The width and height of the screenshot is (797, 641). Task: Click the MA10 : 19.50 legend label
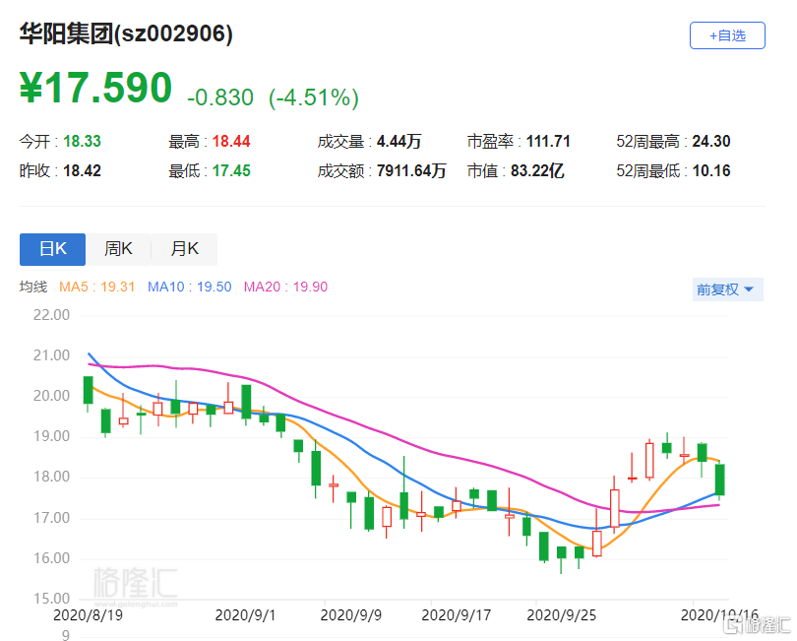click(x=190, y=287)
